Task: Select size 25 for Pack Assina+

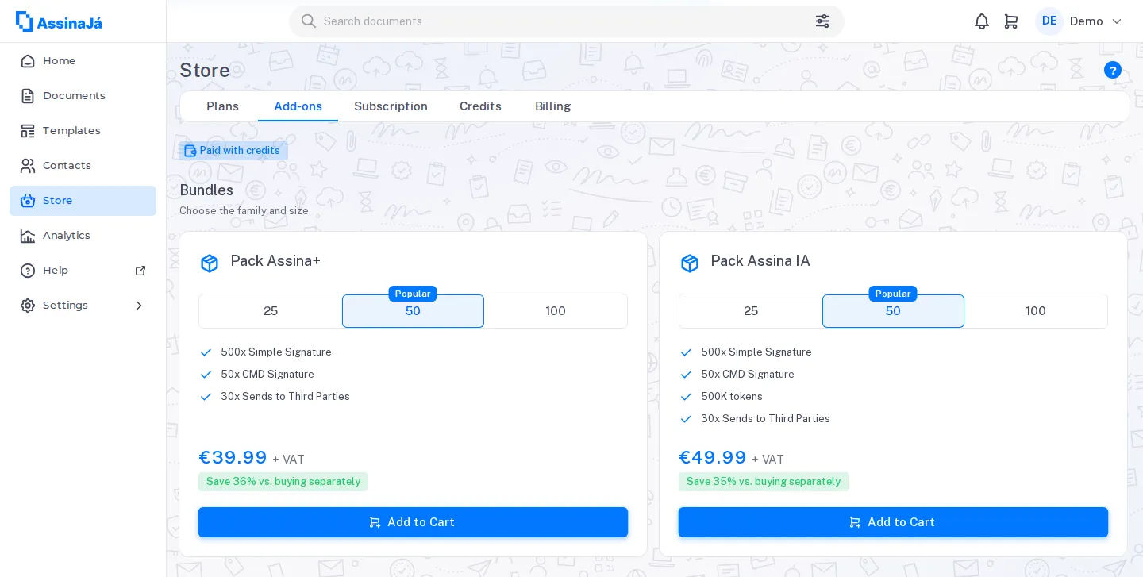Action: click(271, 311)
